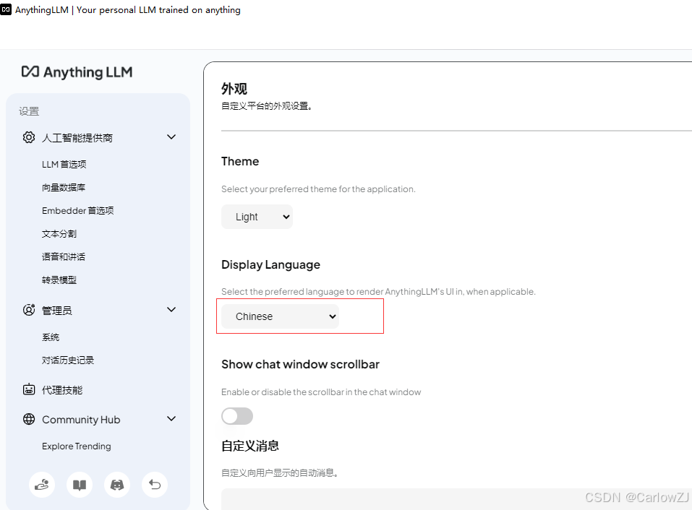Select LLM 首选项 in sidebar
Viewport: 692px width, 510px height.
click(64, 164)
